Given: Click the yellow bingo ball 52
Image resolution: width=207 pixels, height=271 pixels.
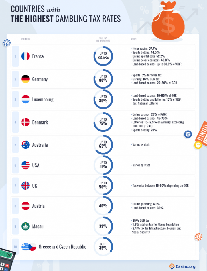Looking at the screenshot, I should point(198,145).
